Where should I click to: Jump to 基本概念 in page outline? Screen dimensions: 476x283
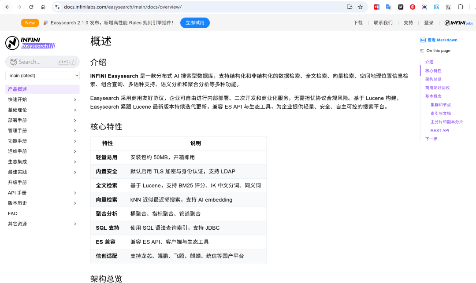(x=433, y=96)
